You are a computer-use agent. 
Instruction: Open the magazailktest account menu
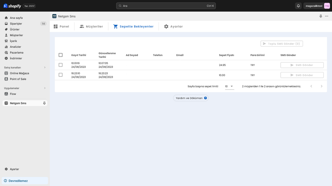tap(317, 6)
